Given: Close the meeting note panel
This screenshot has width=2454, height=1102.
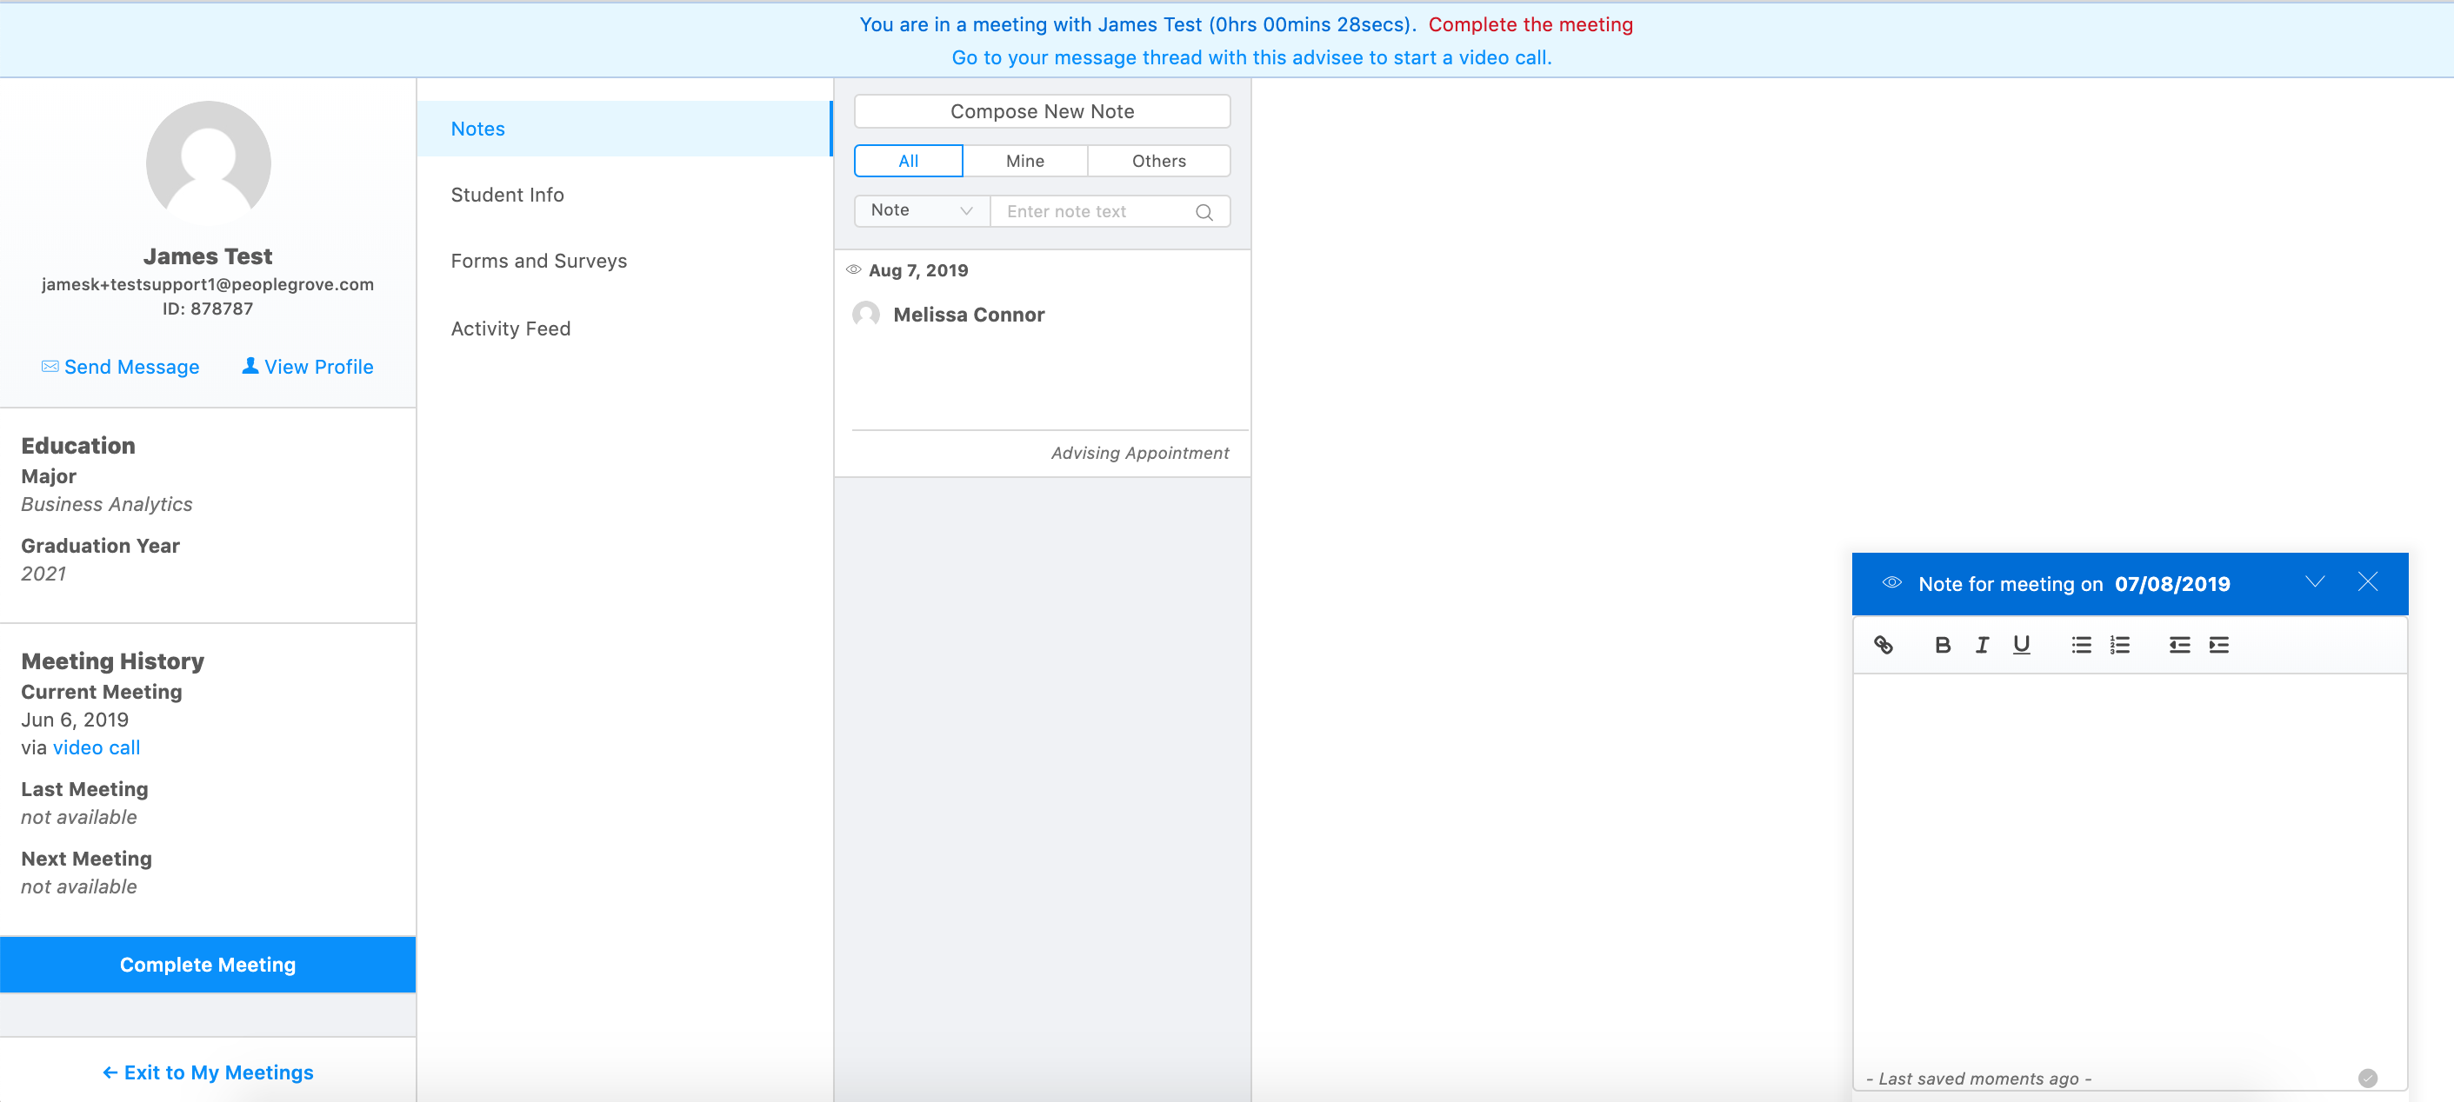Looking at the screenshot, I should 2367,582.
